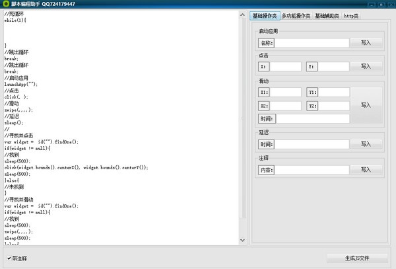This screenshot has height=269, width=396.
Task: Click 写入 button in 启动应用 group
Action: click(366, 43)
